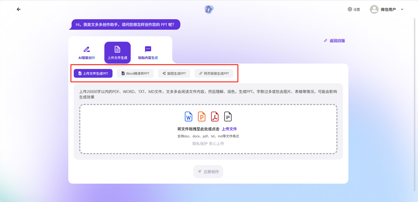
Task: Open the settings gear icon
Action: pos(350,9)
